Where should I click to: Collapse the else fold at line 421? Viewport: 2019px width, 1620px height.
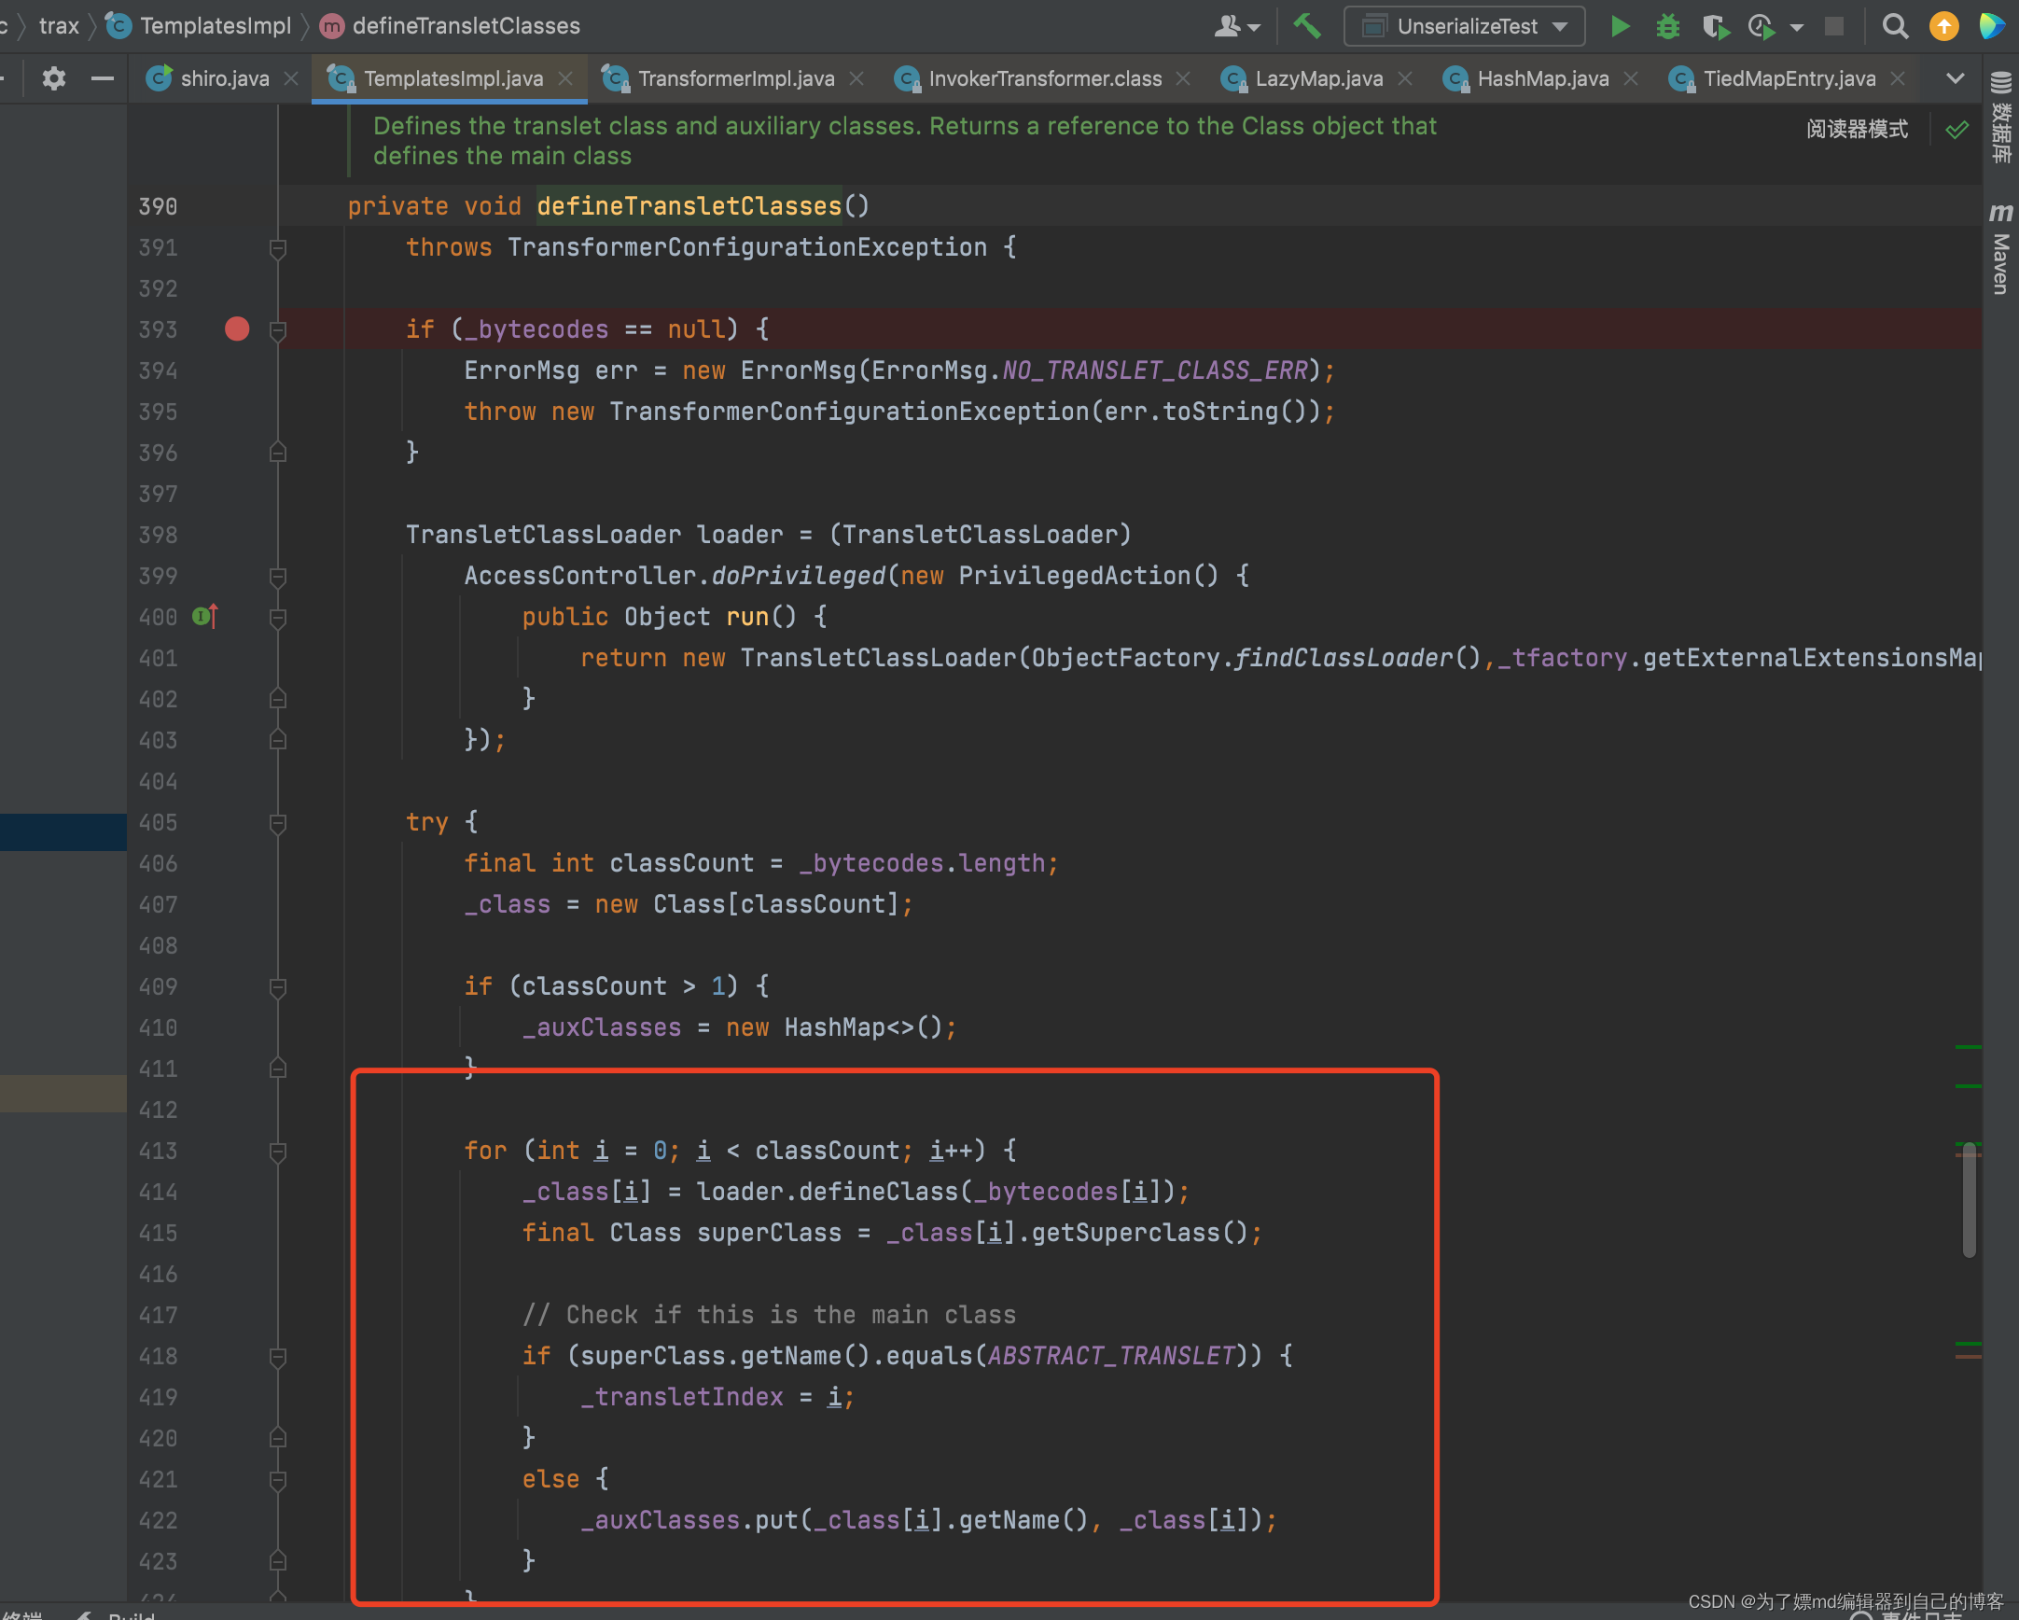click(277, 1479)
